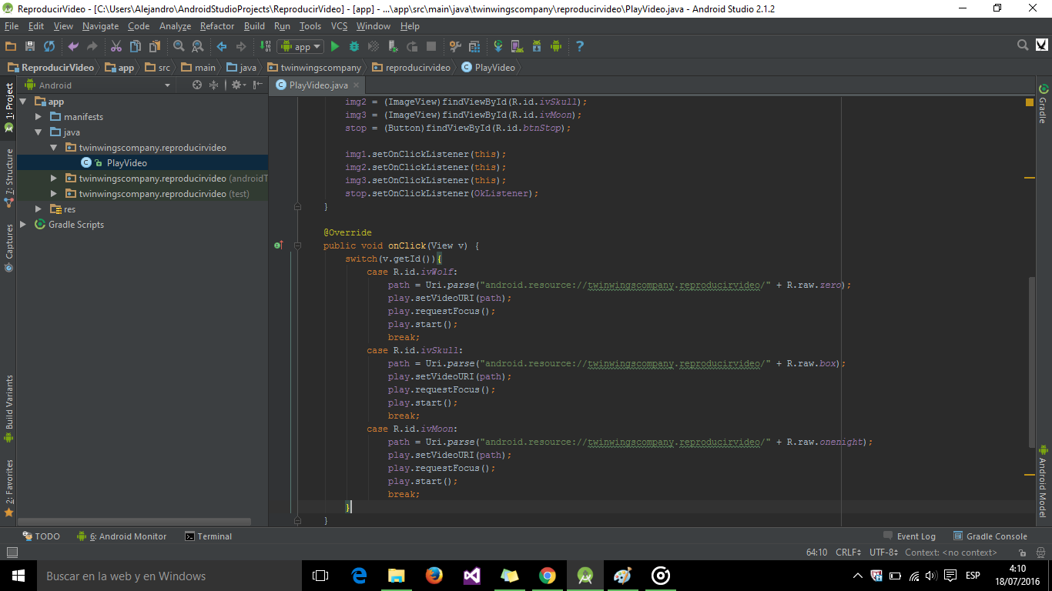Open the Gradle Console panel
This screenshot has width=1052, height=591.
[x=990, y=536]
